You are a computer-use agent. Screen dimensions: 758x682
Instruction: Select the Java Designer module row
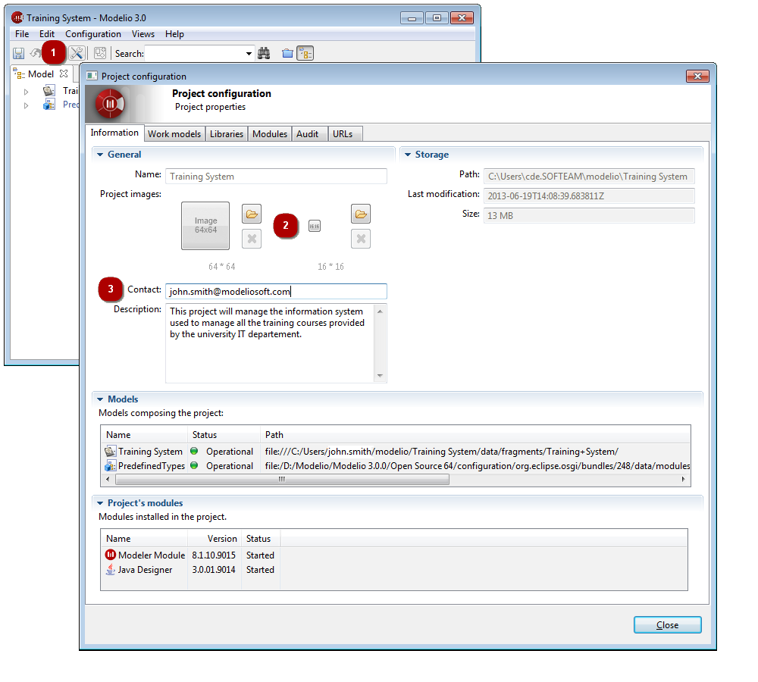pos(145,570)
